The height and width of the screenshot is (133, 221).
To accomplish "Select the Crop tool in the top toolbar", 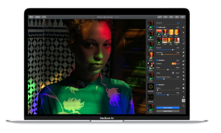I will (165, 17).
